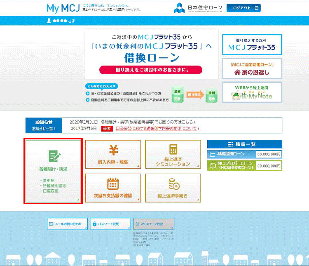Open the お知らせ一覧 notice list link

pyautogui.click(x=44, y=129)
